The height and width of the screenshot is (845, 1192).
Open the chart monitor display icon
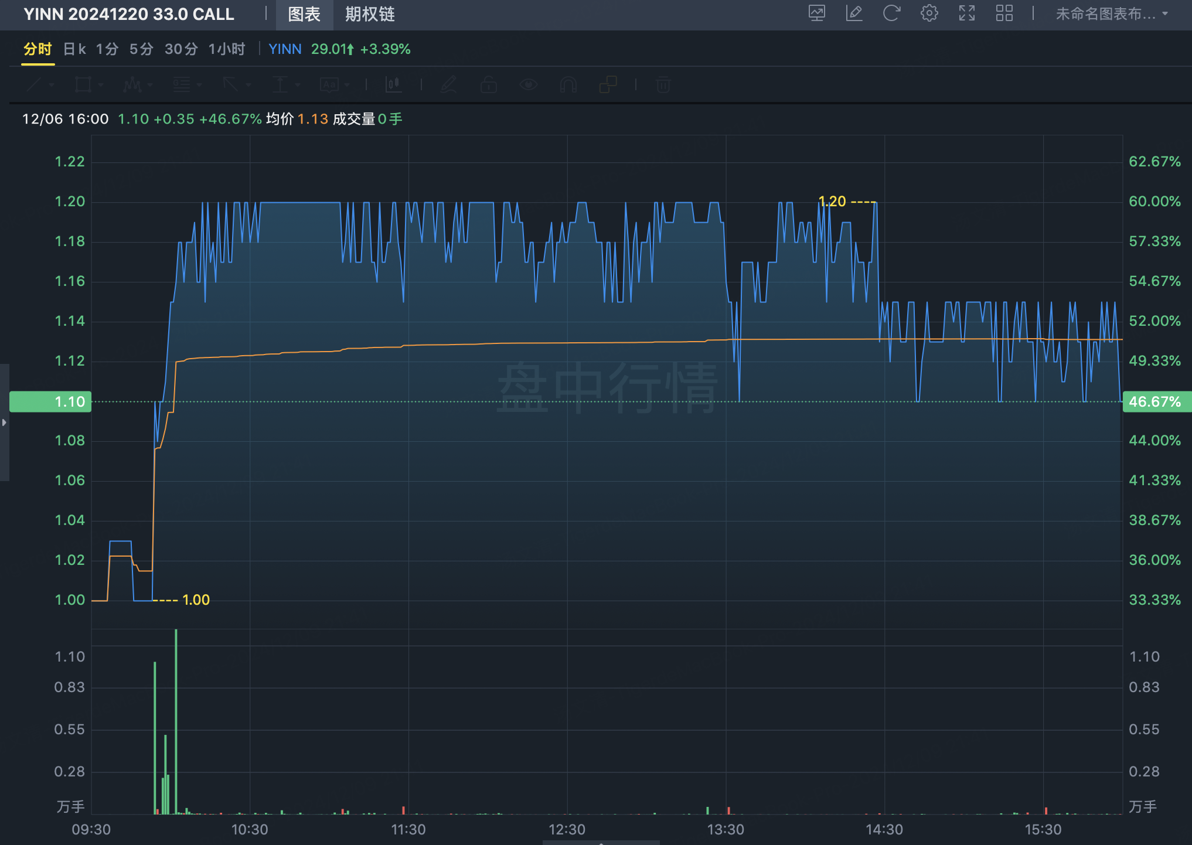pos(816,13)
